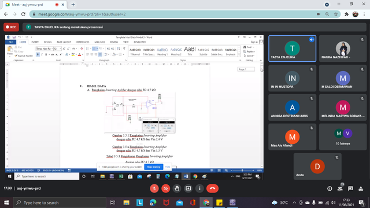Viewport: 370px width, 208px height.
Task: Toggle Underline in Word ribbon
Action: click(46, 54)
